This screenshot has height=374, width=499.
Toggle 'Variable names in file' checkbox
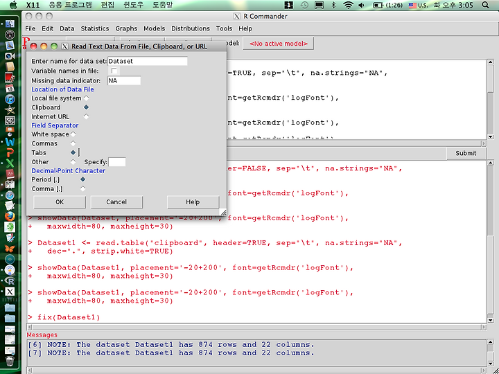point(114,71)
